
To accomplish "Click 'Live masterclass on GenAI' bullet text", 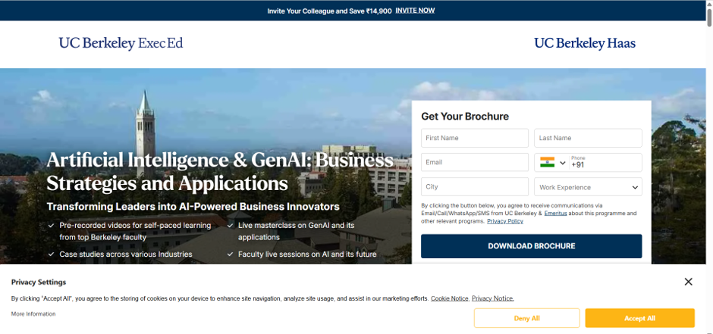I will pos(296,231).
